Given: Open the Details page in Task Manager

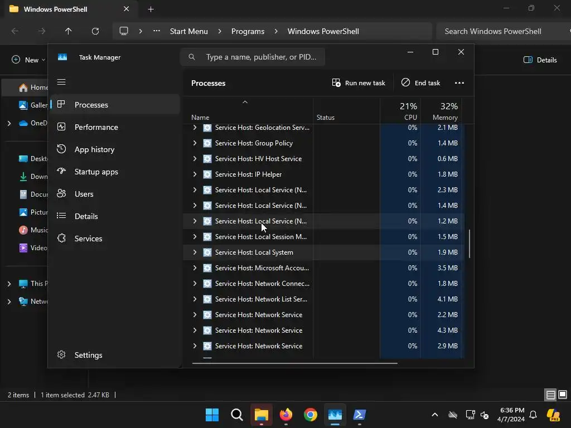Looking at the screenshot, I should click(115, 216).
